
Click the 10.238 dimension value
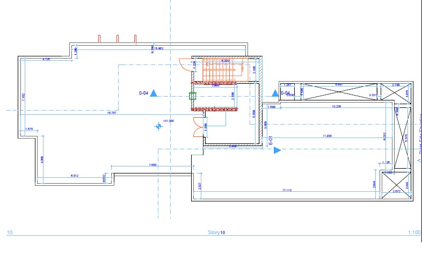pyautogui.click(x=337, y=107)
